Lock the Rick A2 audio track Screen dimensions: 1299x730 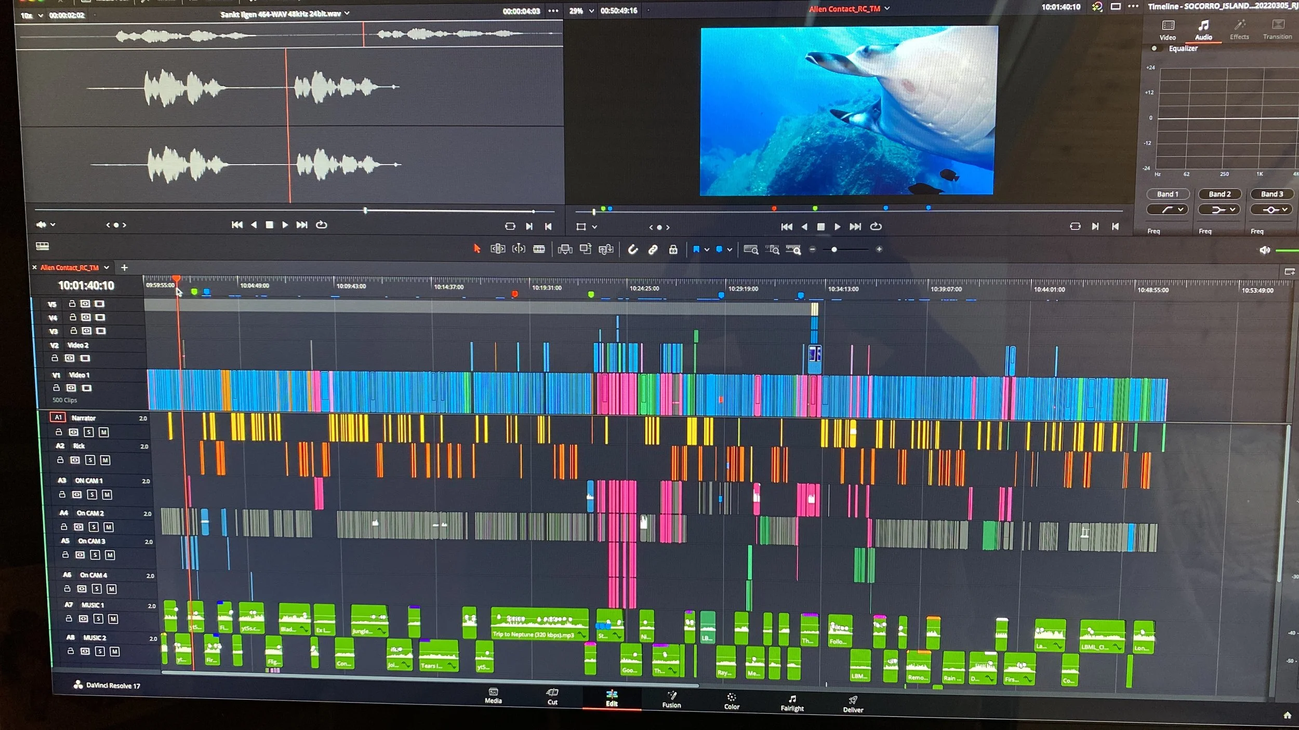point(60,460)
